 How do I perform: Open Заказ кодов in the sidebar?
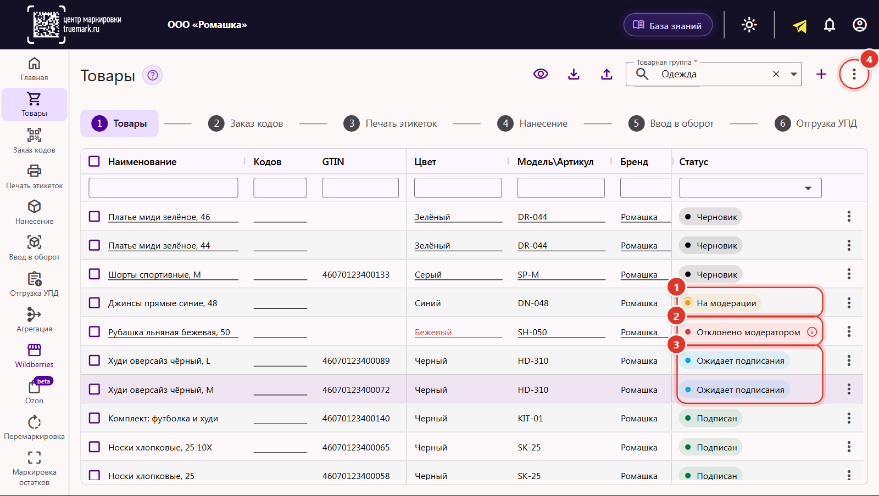(x=34, y=140)
